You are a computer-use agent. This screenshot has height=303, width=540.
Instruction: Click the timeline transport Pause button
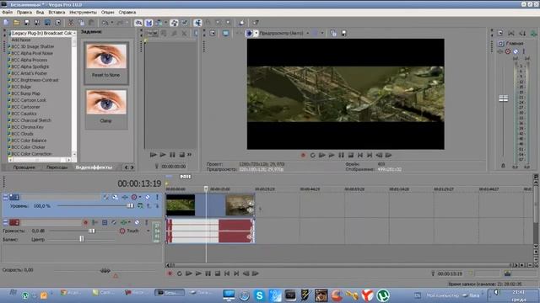point(208,274)
